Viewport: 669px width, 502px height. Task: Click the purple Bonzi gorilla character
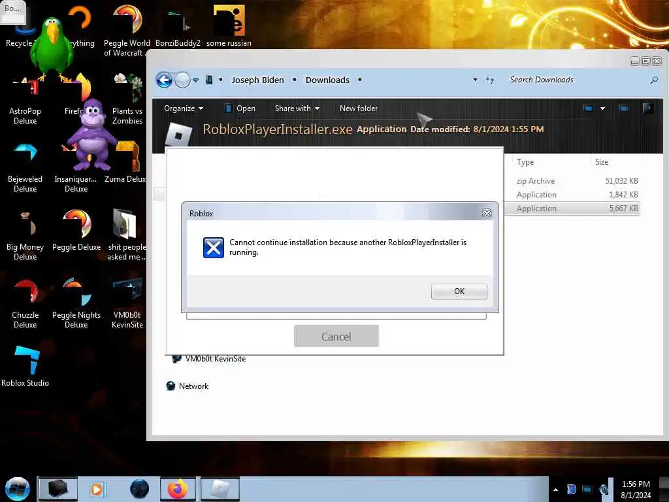pyautogui.click(x=93, y=135)
